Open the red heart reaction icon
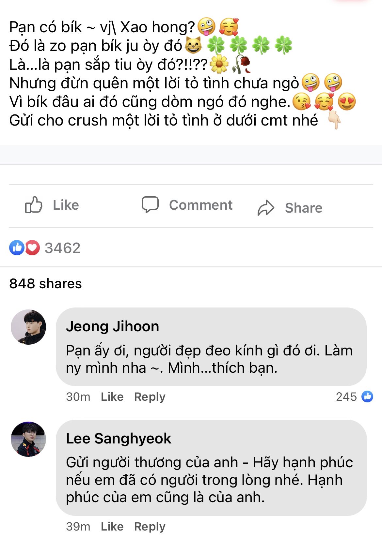 pyautogui.click(x=32, y=248)
